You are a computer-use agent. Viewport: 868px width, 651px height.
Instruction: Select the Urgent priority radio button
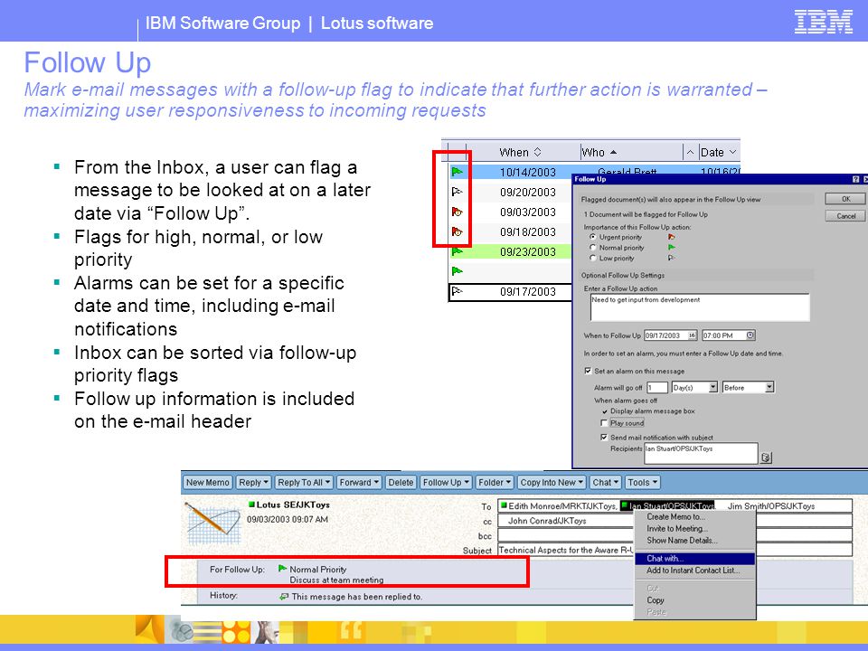click(x=593, y=237)
